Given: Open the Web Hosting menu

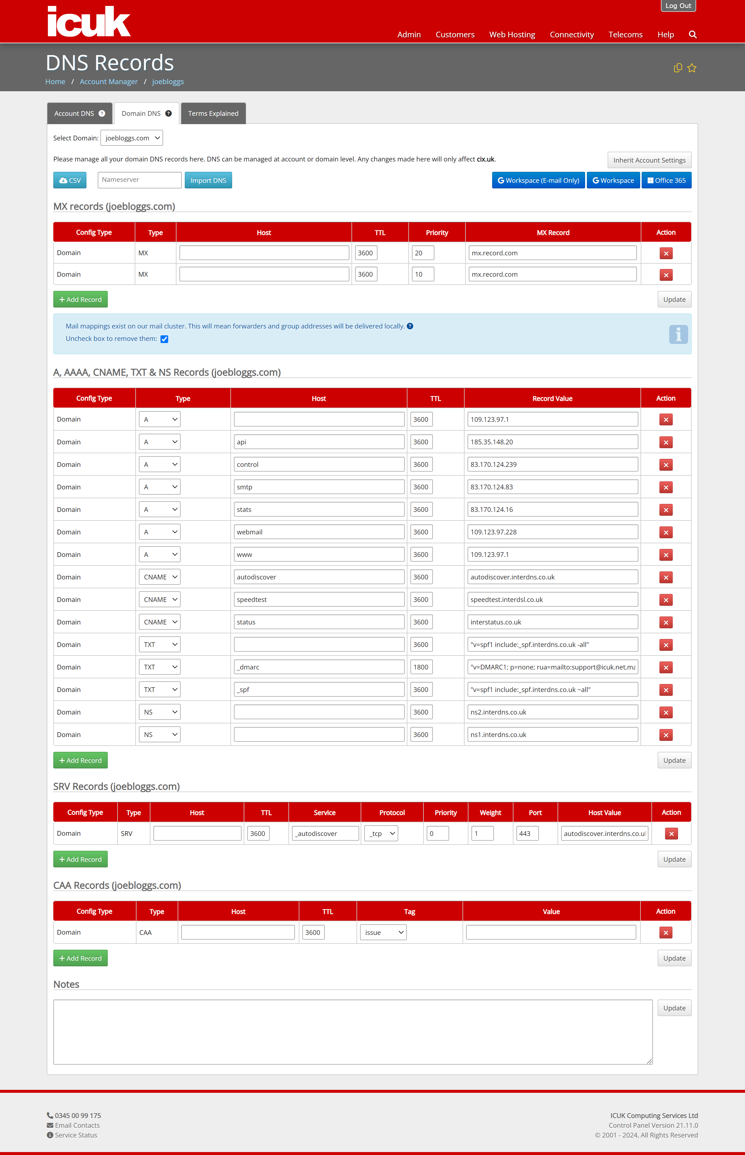Looking at the screenshot, I should pyautogui.click(x=512, y=34).
